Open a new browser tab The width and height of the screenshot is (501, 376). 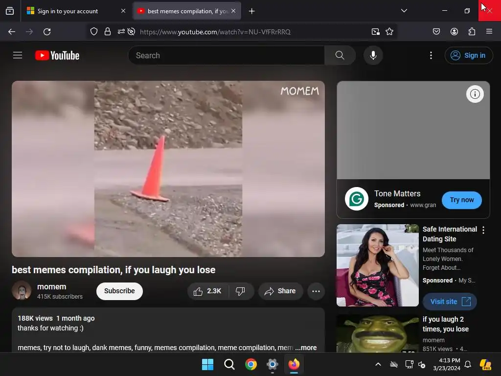[252, 11]
